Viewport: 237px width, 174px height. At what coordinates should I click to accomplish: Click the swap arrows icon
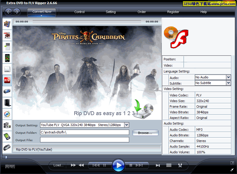click(180, 165)
